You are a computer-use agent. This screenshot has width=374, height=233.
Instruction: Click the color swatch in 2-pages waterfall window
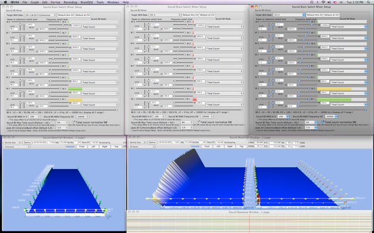click(70, 147)
